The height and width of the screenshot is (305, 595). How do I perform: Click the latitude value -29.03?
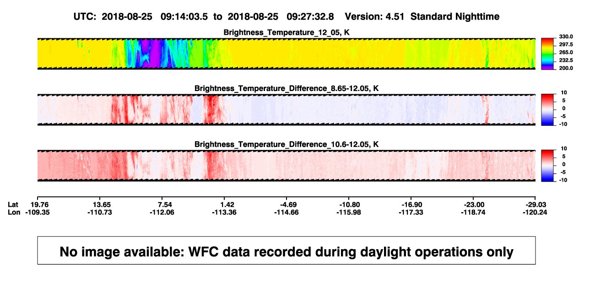[x=537, y=204]
